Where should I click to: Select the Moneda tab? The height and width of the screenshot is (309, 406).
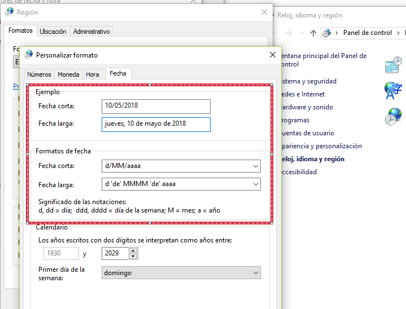point(68,74)
